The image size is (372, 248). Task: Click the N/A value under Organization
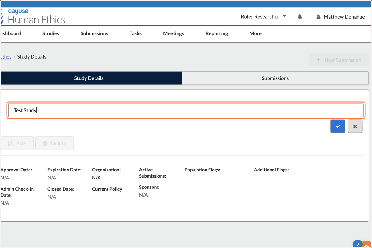point(96,178)
